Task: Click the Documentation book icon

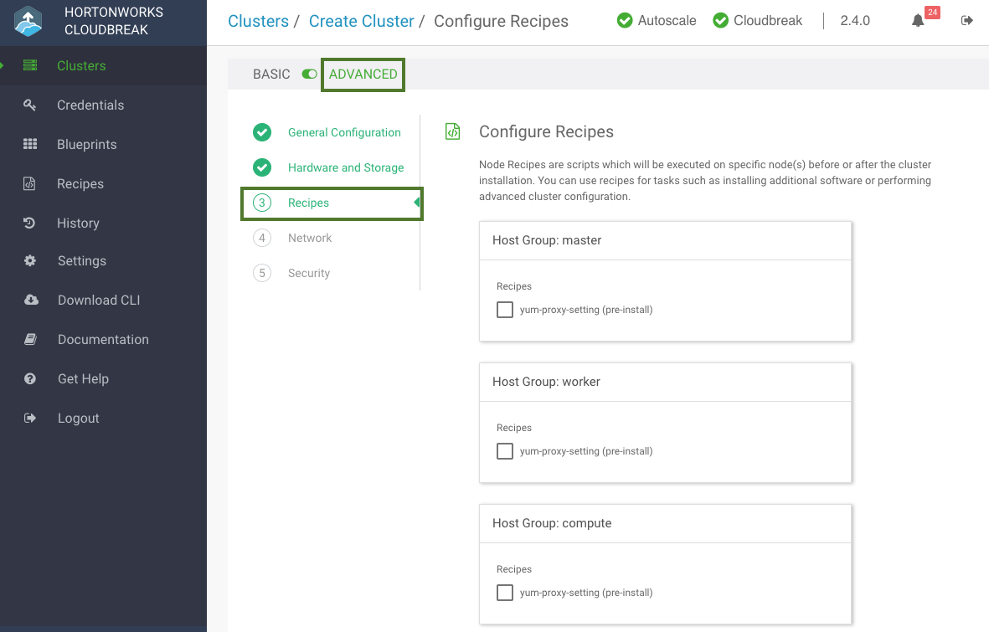Action: (x=30, y=339)
